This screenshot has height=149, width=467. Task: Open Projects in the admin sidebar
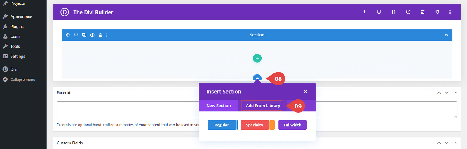click(18, 3)
